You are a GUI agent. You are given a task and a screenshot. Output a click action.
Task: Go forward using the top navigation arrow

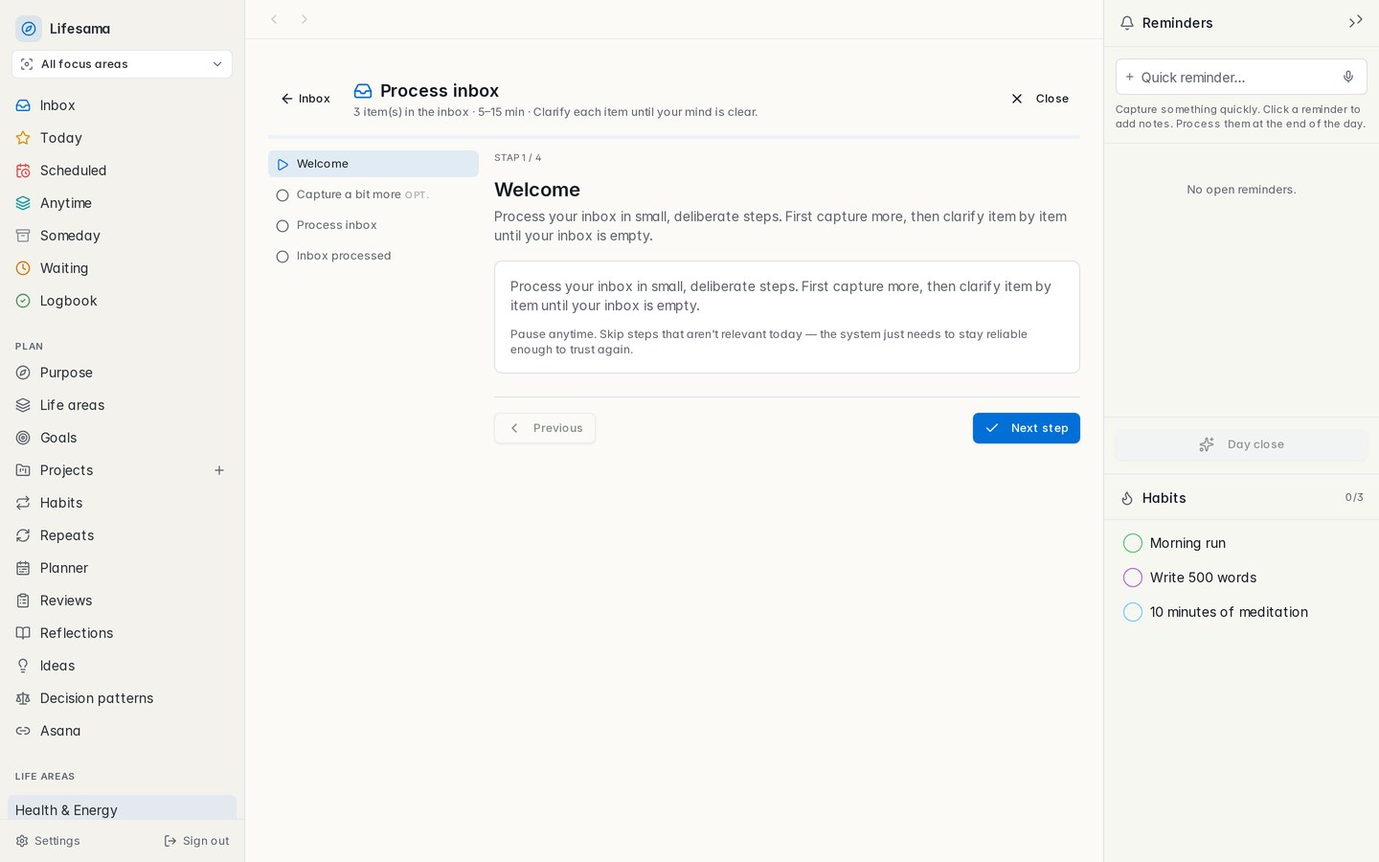pyautogui.click(x=305, y=19)
